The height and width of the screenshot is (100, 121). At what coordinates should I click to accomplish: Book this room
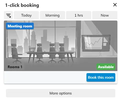(101, 77)
